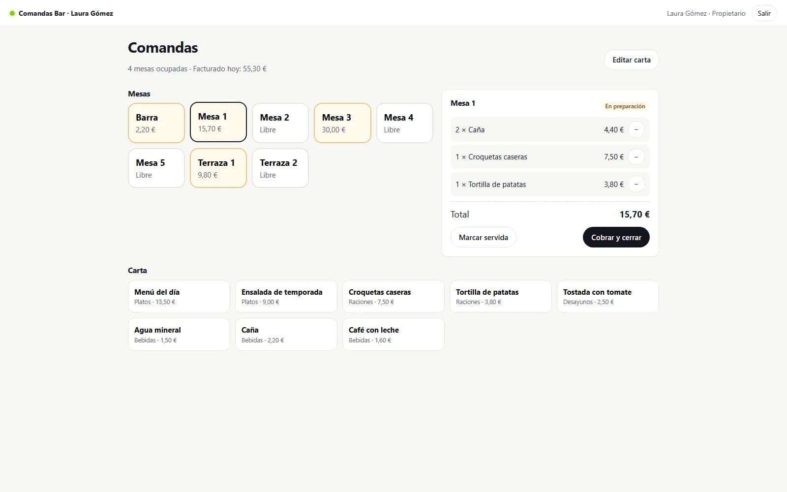Click the green status dot in the header
The height and width of the screenshot is (492, 787).
coord(12,13)
